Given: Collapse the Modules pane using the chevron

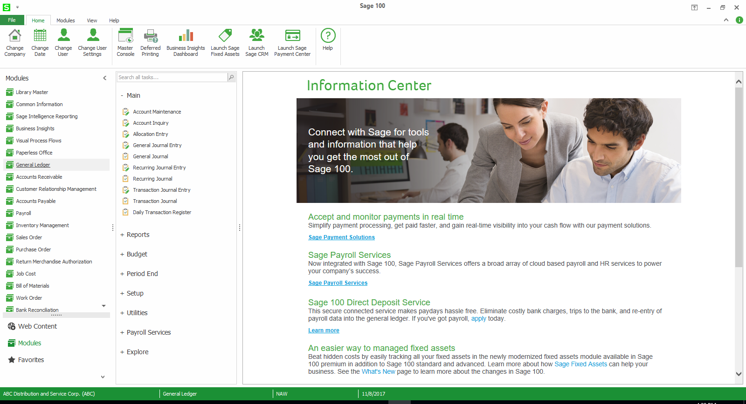Looking at the screenshot, I should (x=105, y=78).
